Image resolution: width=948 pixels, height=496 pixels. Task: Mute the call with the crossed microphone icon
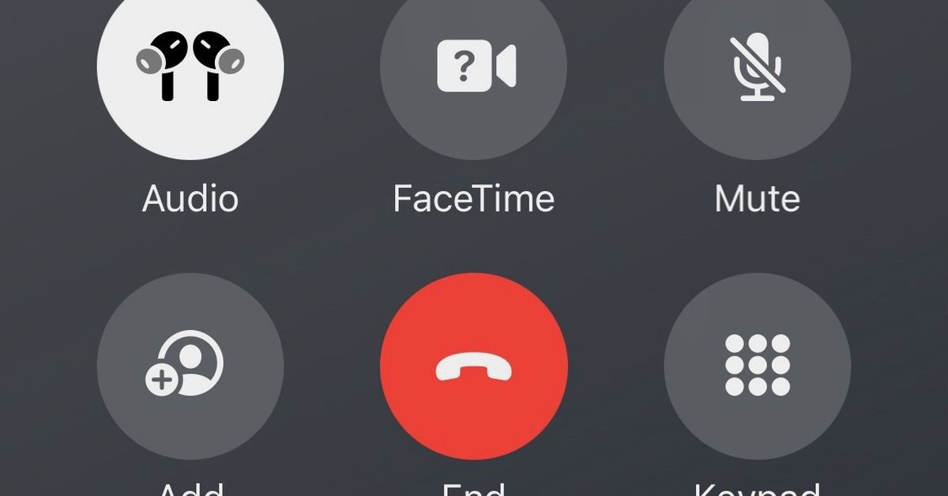pyautogui.click(x=757, y=66)
